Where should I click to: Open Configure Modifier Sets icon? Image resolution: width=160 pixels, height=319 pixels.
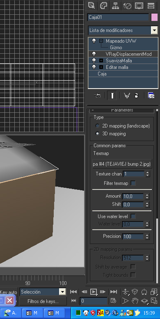coord(151,96)
